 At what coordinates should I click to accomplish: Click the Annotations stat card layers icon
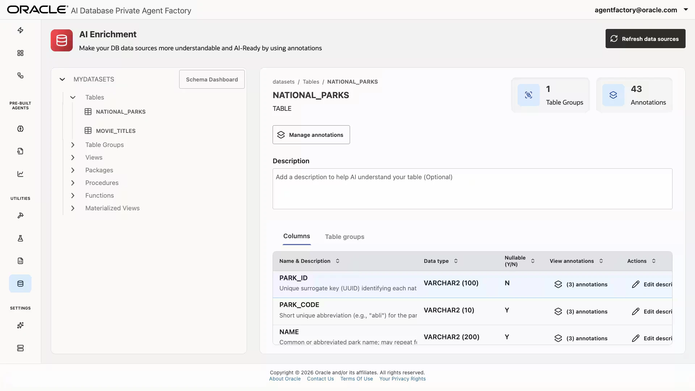tap(613, 95)
